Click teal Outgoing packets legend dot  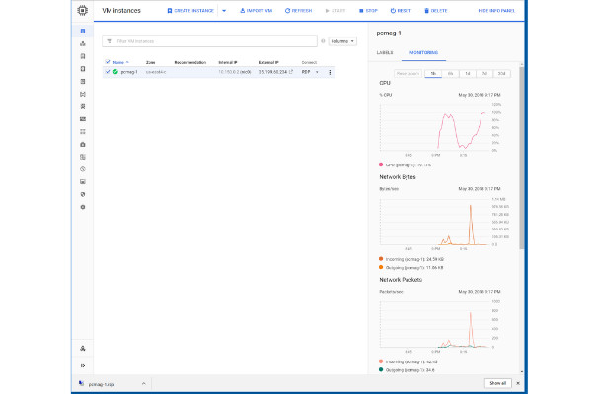pyautogui.click(x=381, y=370)
